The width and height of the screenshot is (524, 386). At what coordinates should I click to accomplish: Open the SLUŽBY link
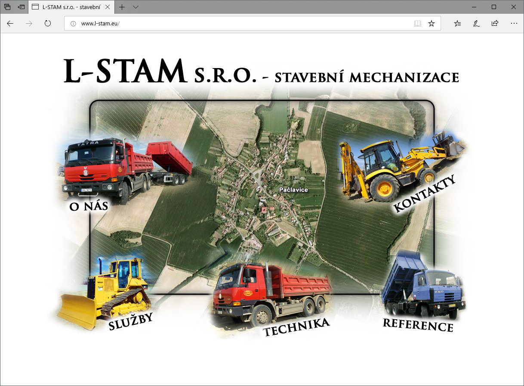[x=131, y=321]
